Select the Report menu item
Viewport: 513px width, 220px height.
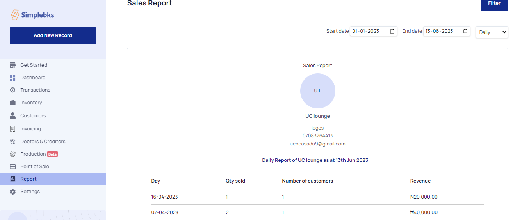pos(28,179)
